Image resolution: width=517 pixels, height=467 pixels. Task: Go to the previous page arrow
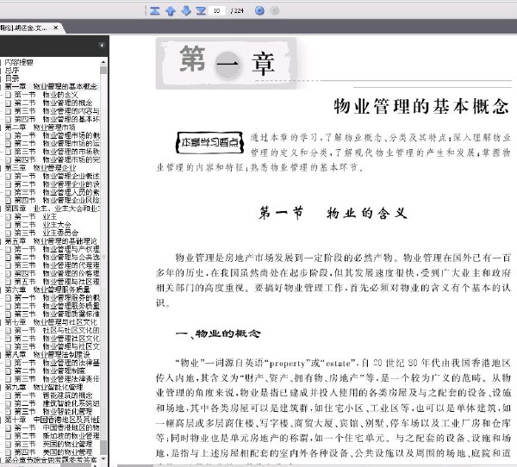pyautogui.click(x=170, y=10)
